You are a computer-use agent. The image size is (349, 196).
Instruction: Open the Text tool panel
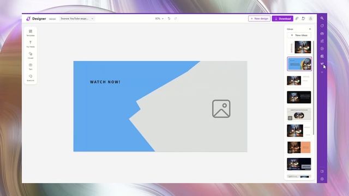(x=31, y=66)
